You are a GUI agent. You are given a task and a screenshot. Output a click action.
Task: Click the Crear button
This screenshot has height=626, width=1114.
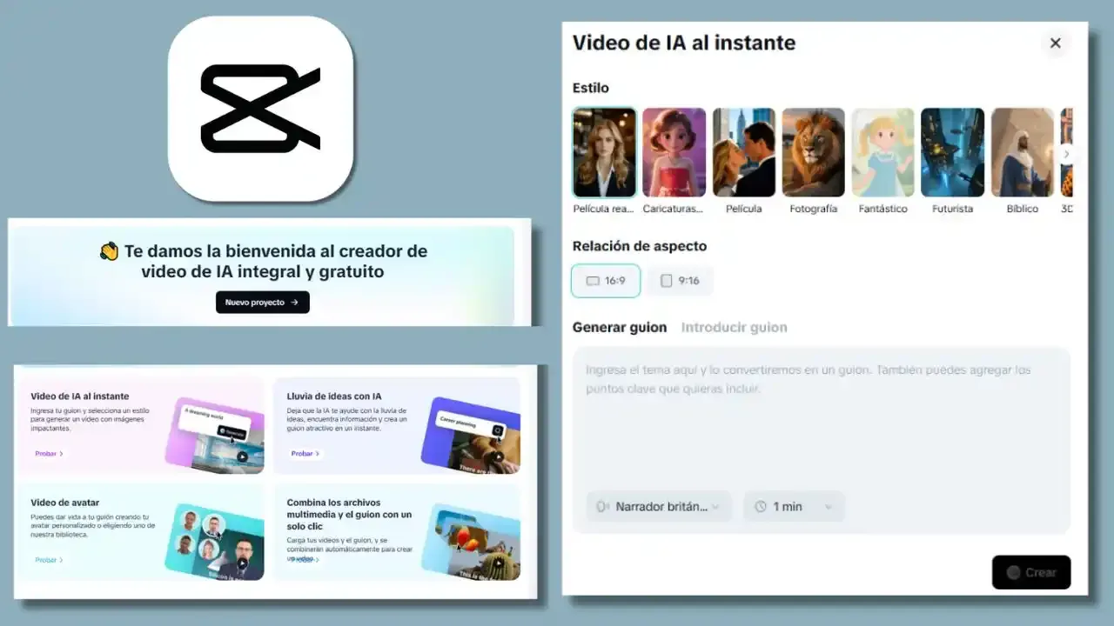[x=1031, y=572]
